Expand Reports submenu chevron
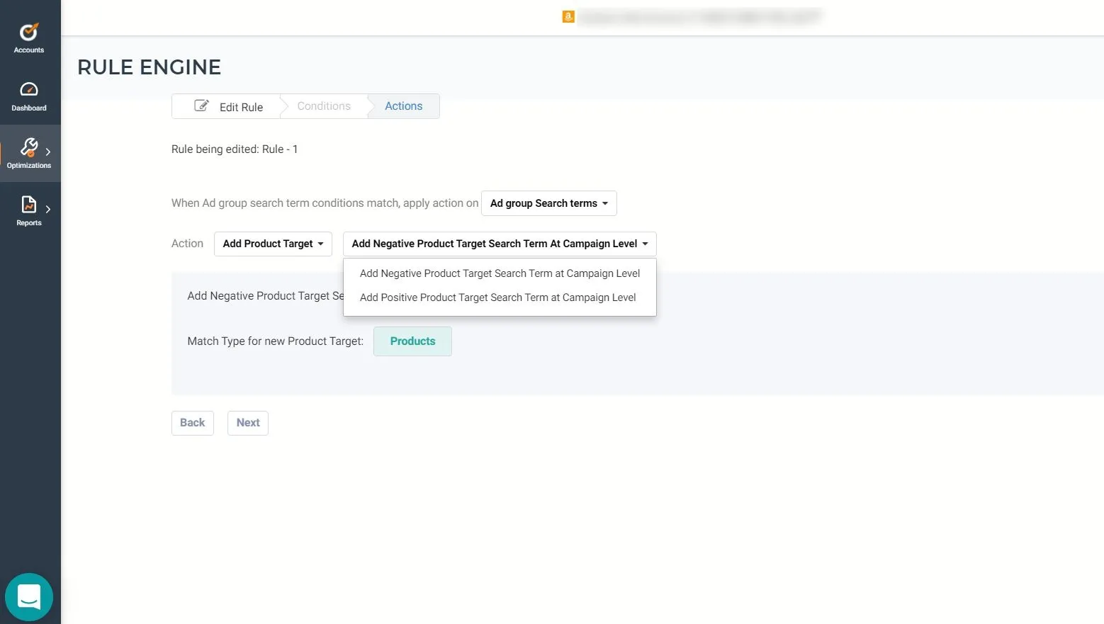Screen dimensions: 1104x624 pyautogui.click(x=48, y=209)
